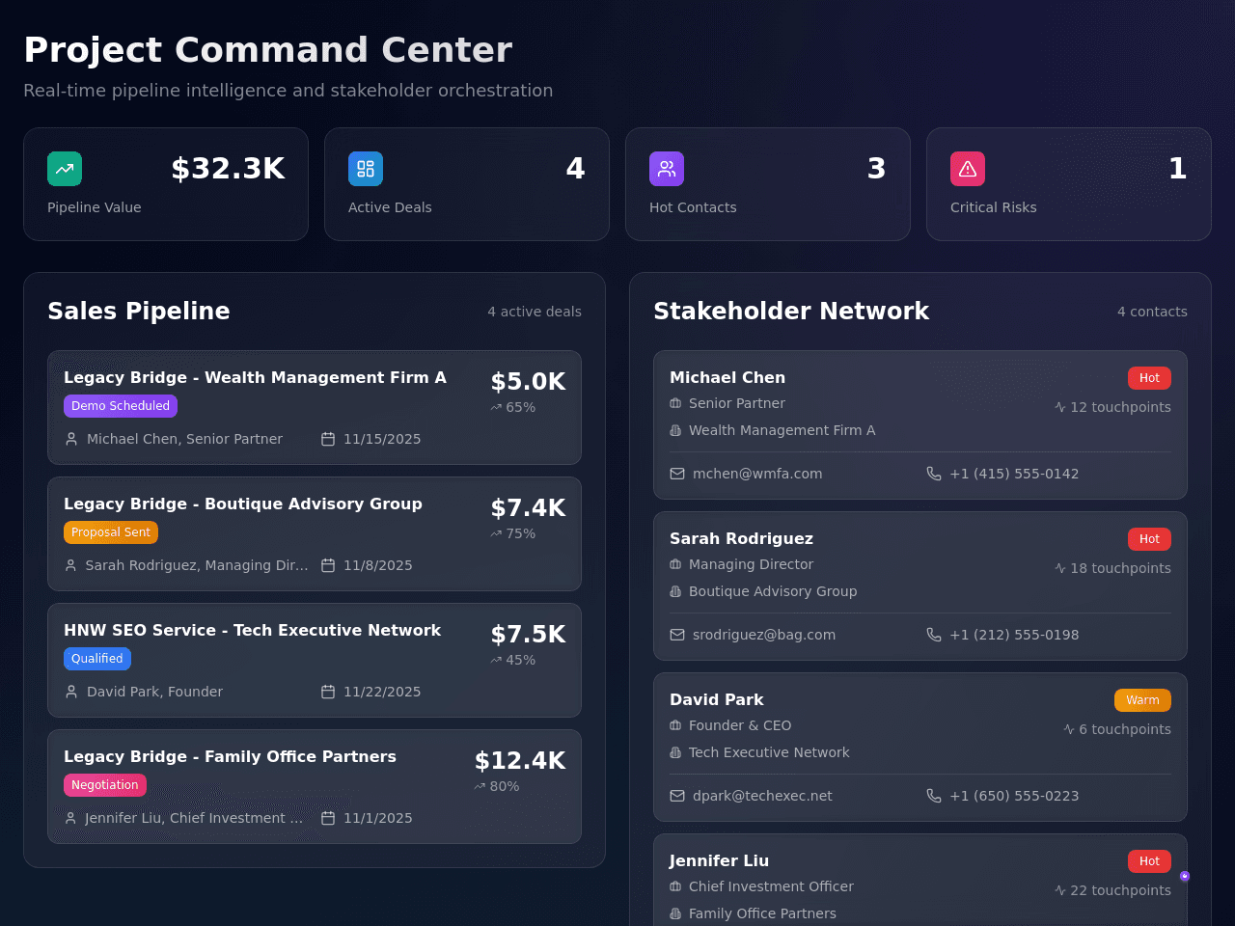Click the green Pipeline Value trend icon
Viewport: 1235px width, 926px height.
pos(65,169)
